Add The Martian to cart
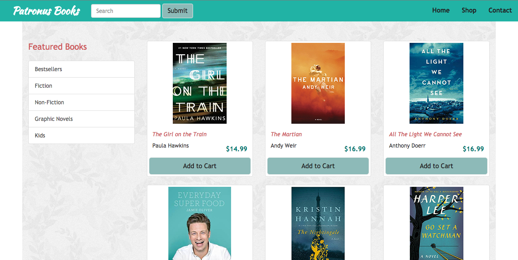The height and width of the screenshot is (260, 518). coord(318,166)
